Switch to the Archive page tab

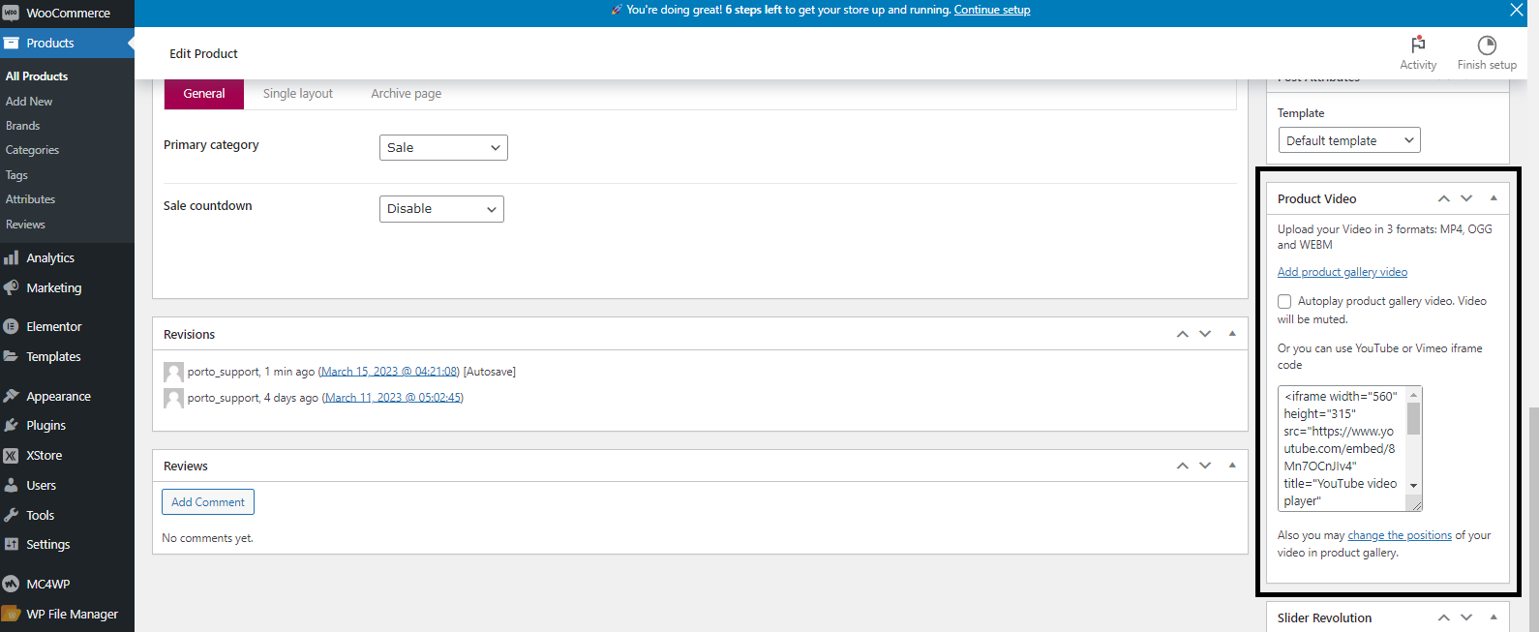407,94
